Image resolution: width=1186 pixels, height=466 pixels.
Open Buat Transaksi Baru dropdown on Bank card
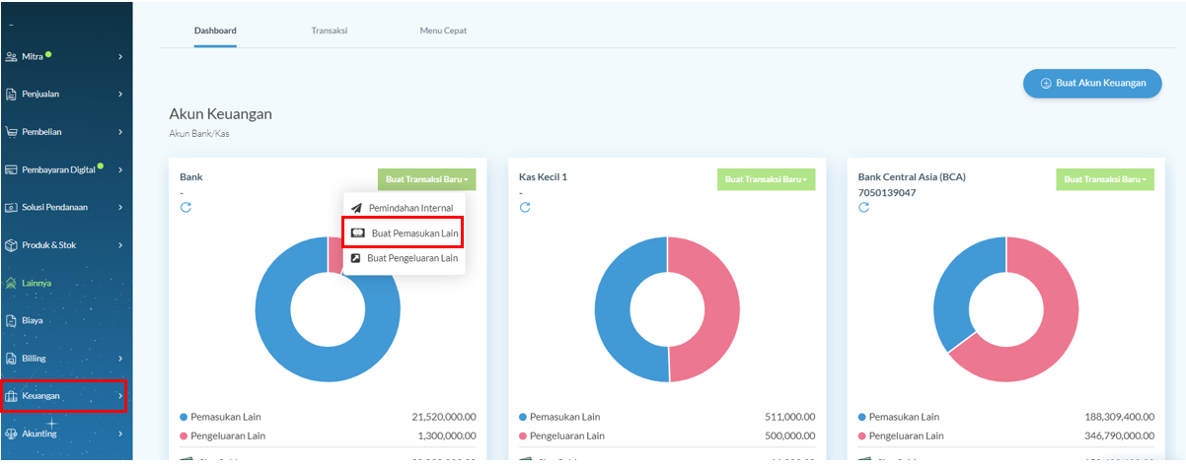click(426, 179)
